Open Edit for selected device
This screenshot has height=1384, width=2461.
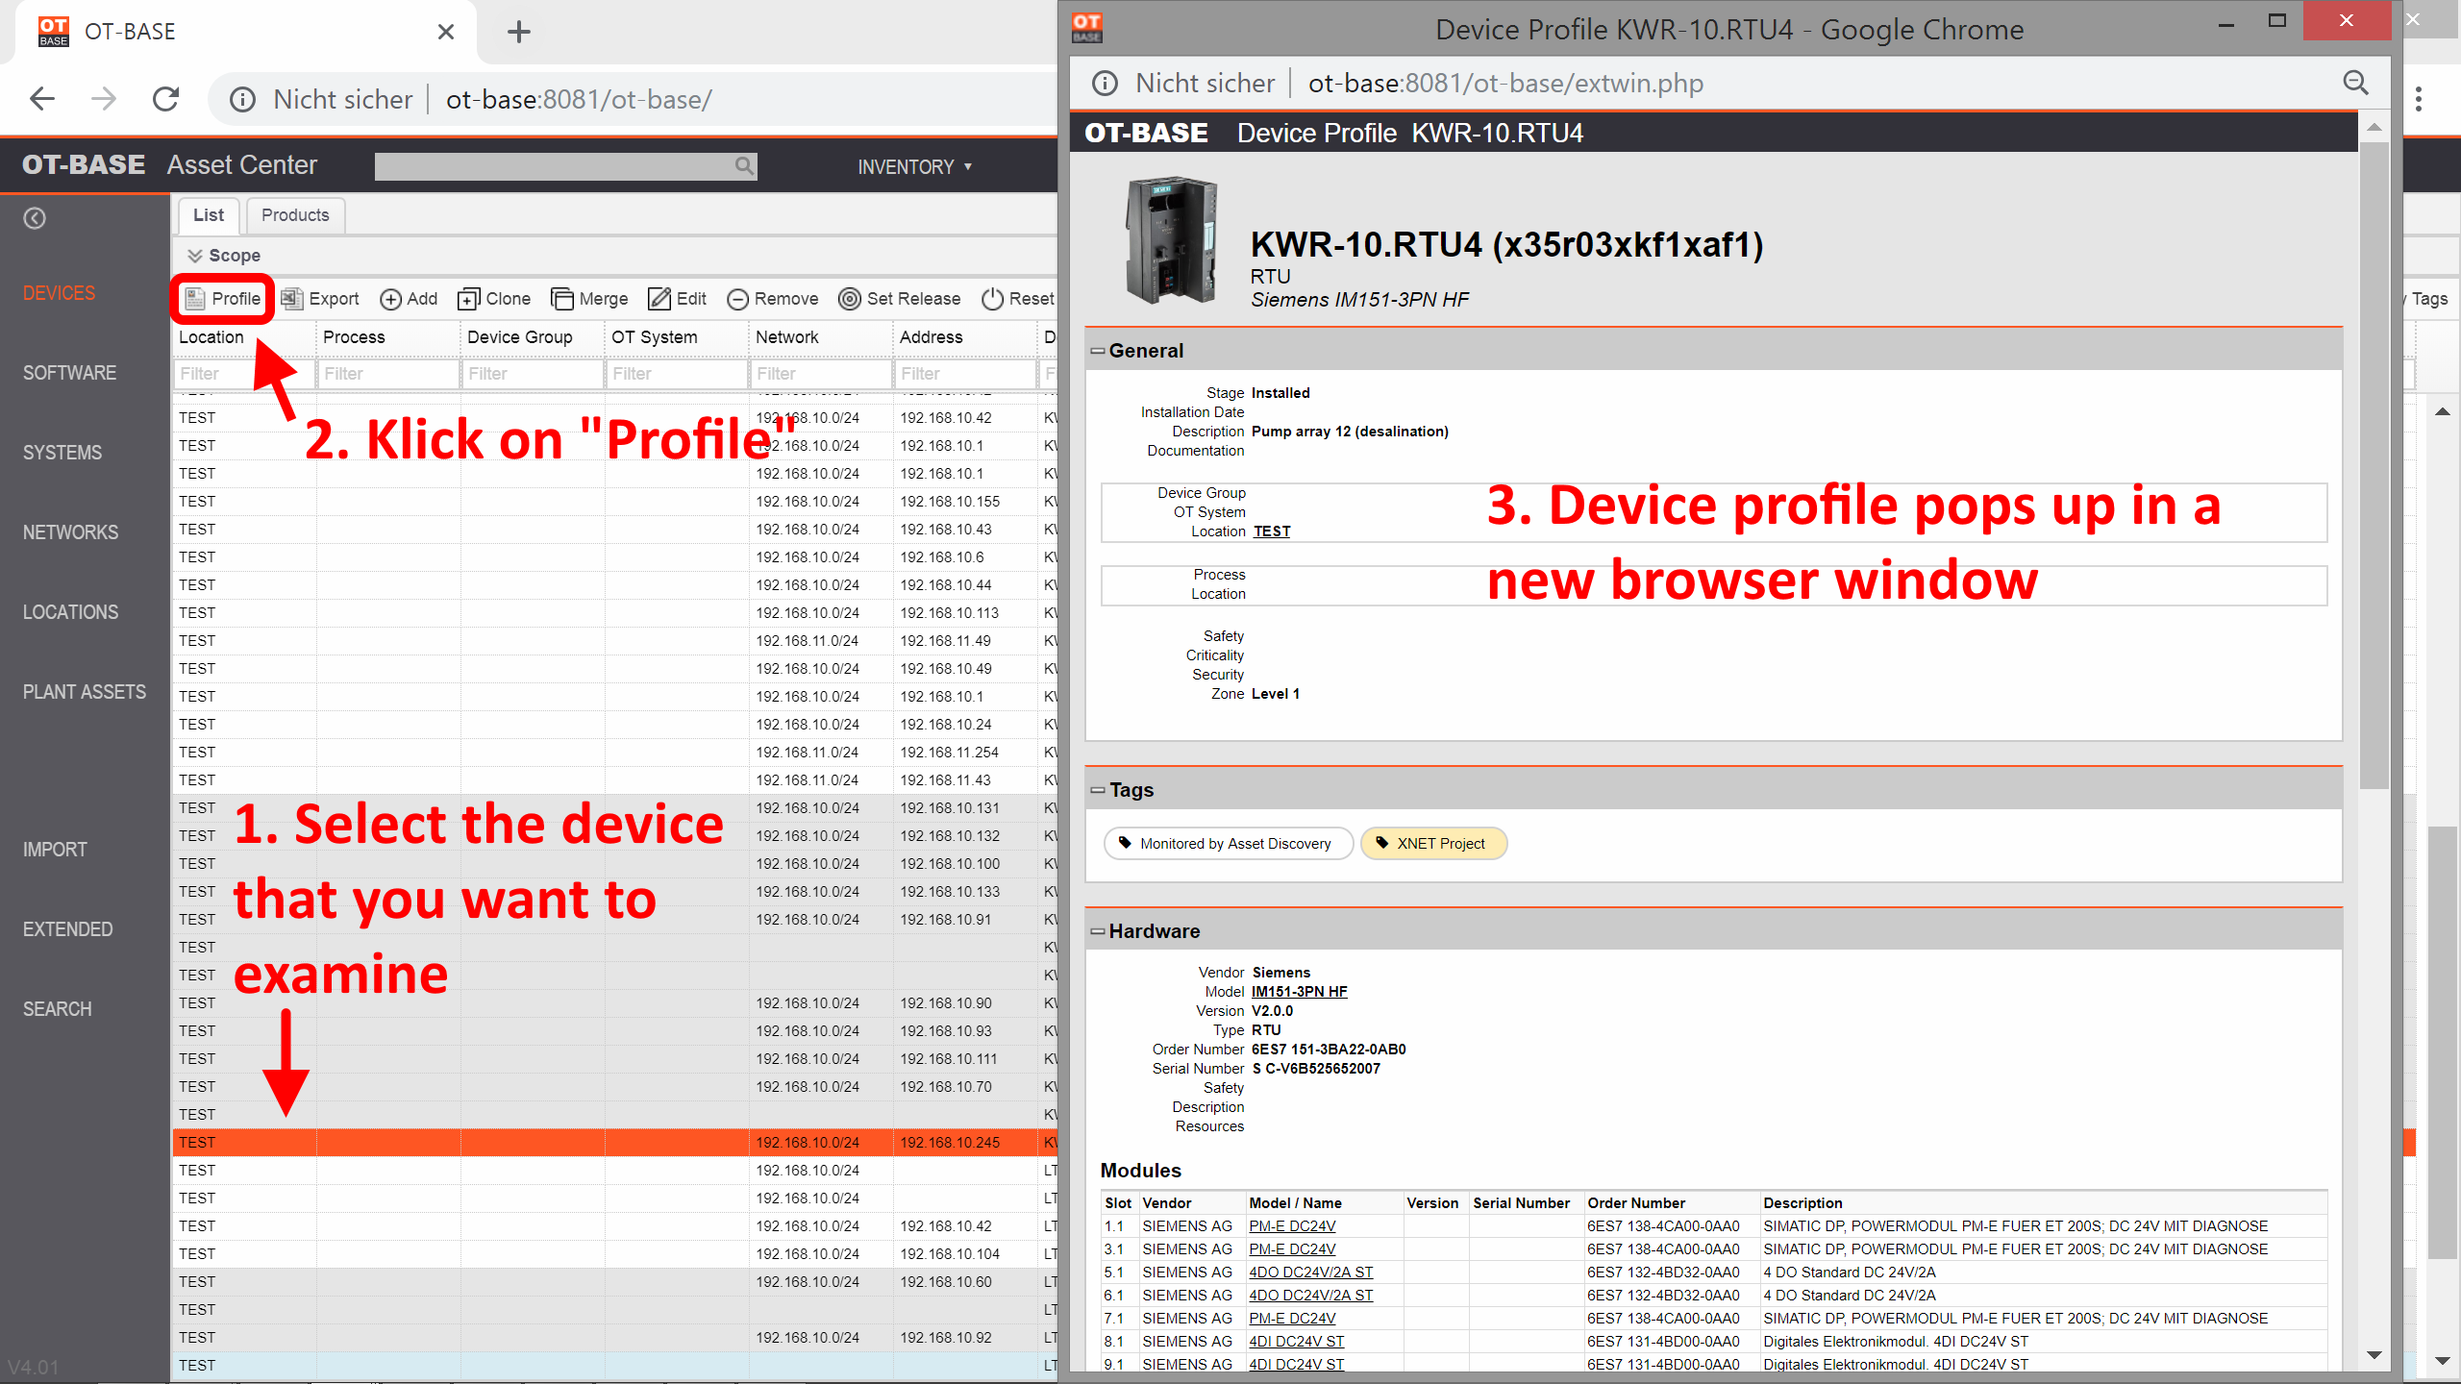click(x=678, y=299)
